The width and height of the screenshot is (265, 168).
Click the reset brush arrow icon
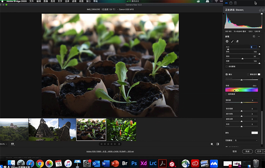coord(254,36)
